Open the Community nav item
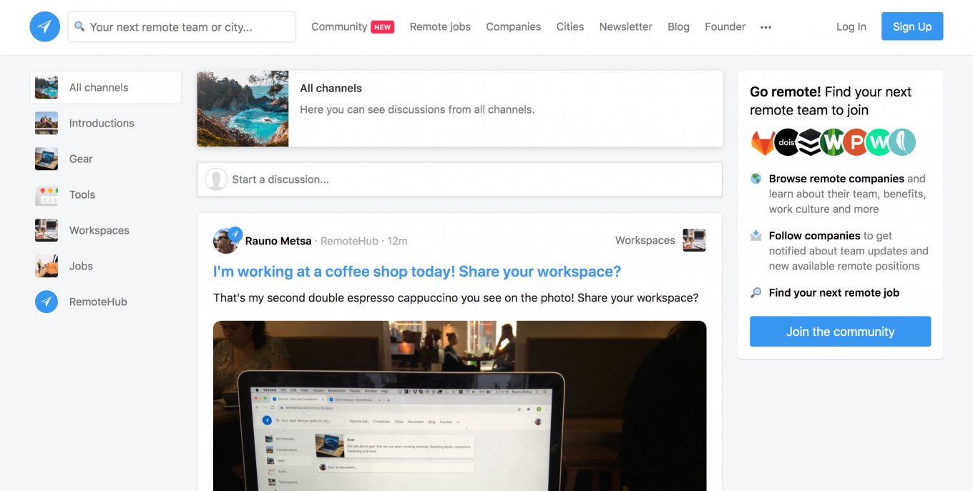The image size is (973, 491). (339, 27)
